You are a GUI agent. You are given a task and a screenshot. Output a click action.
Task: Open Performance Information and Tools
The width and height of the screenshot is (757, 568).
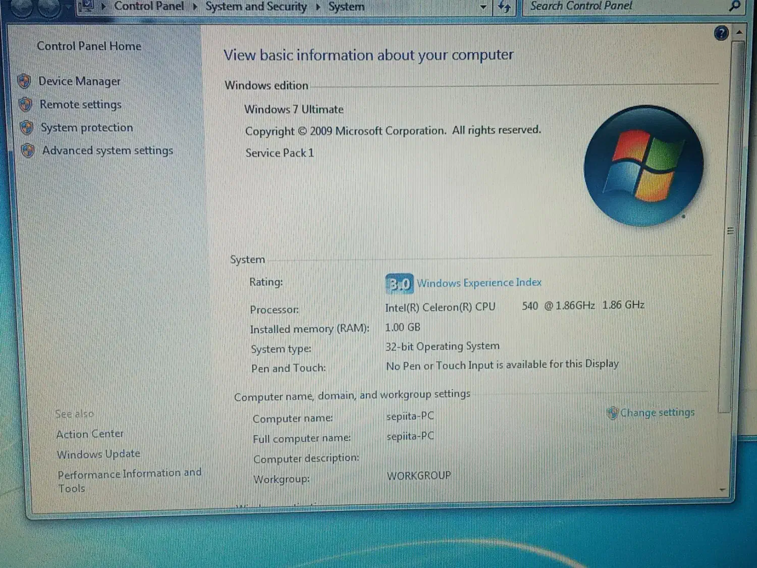pyautogui.click(x=129, y=481)
